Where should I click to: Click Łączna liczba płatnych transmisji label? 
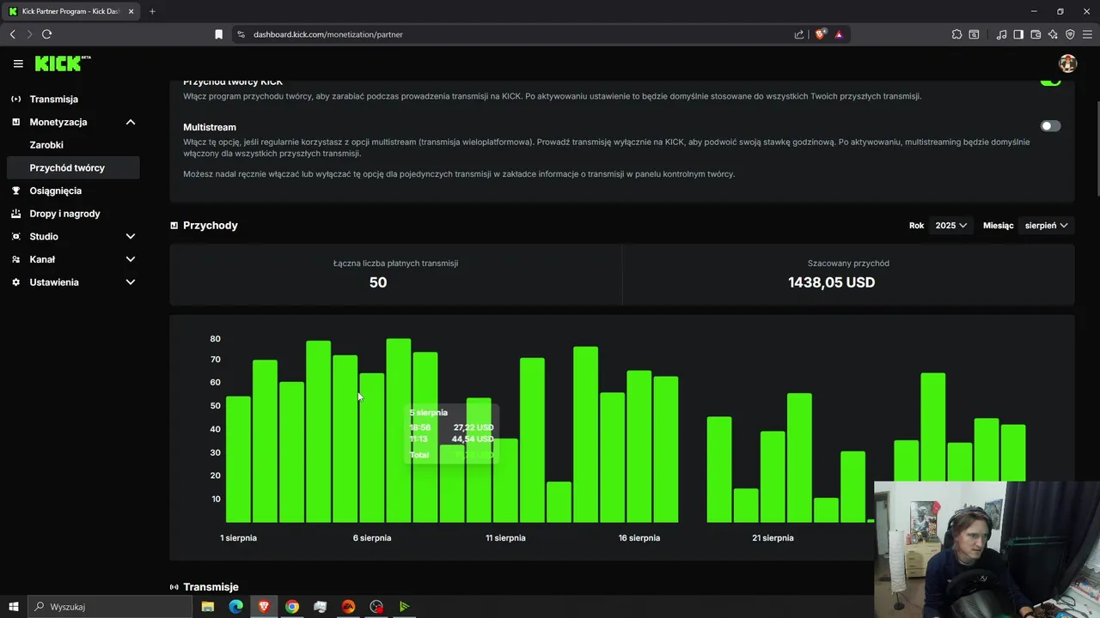pos(395,264)
